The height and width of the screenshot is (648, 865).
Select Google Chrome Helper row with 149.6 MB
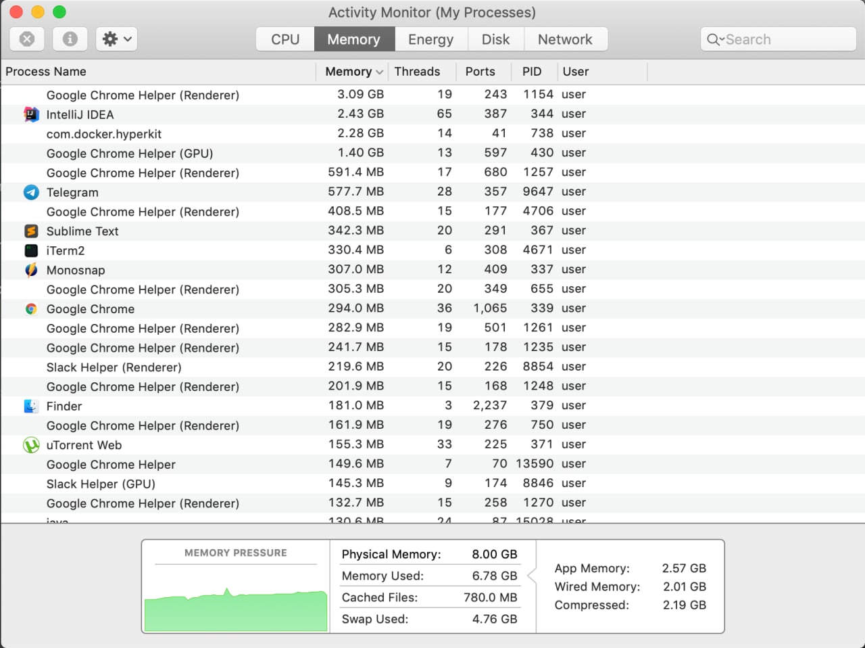pos(432,464)
